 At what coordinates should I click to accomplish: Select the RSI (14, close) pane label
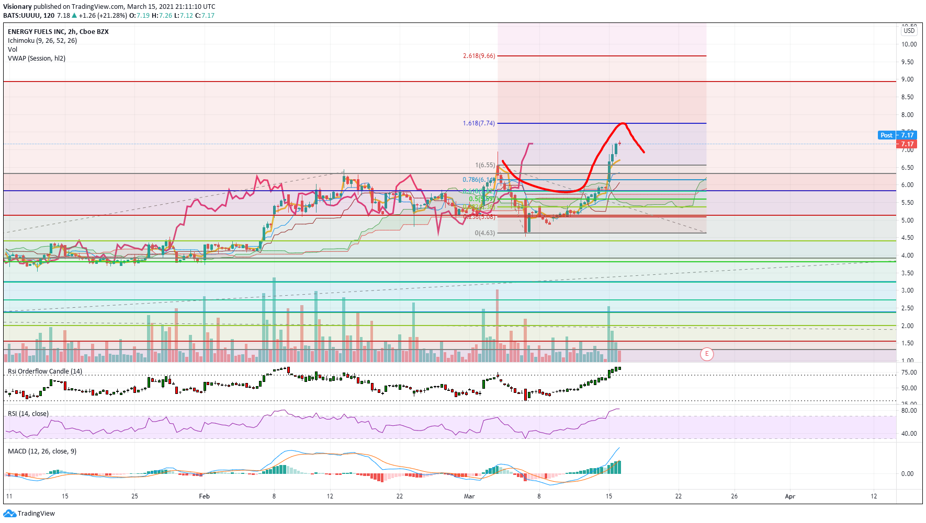28,414
